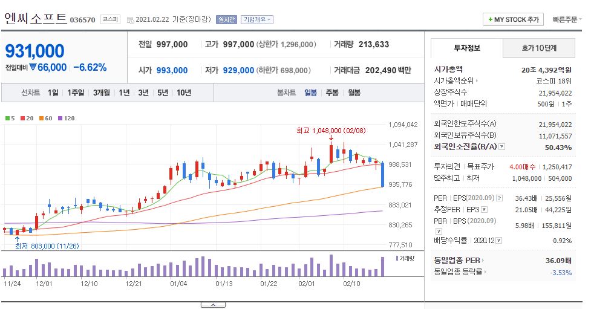591x309 pixels.
Task: Click the 동일업종 PER value 36.09배
Action: (558, 261)
